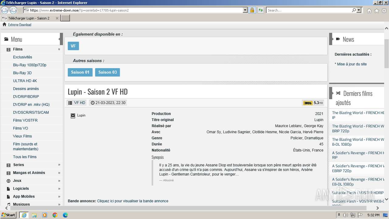The height and width of the screenshot is (219, 389).
Task: Click the broken Lupin poster image
Action: pyautogui.click(x=73, y=116)
